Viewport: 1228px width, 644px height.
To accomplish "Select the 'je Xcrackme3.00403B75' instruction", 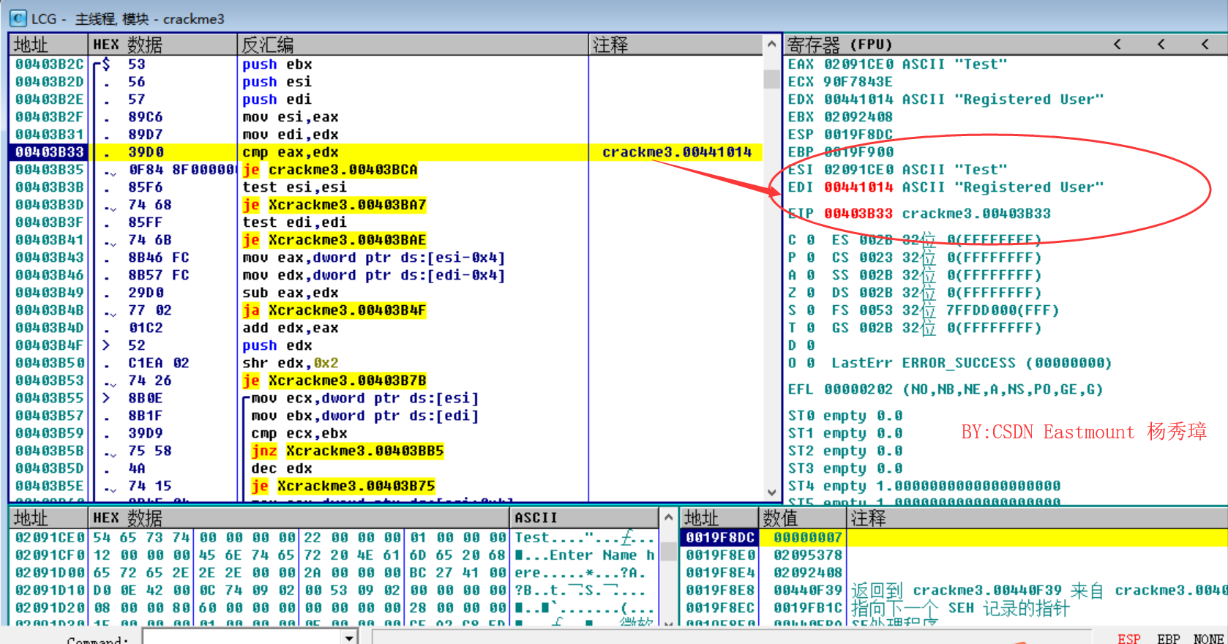I will pyautogui.click(x=343, y=486).
